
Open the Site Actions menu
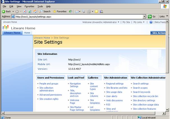158,33
